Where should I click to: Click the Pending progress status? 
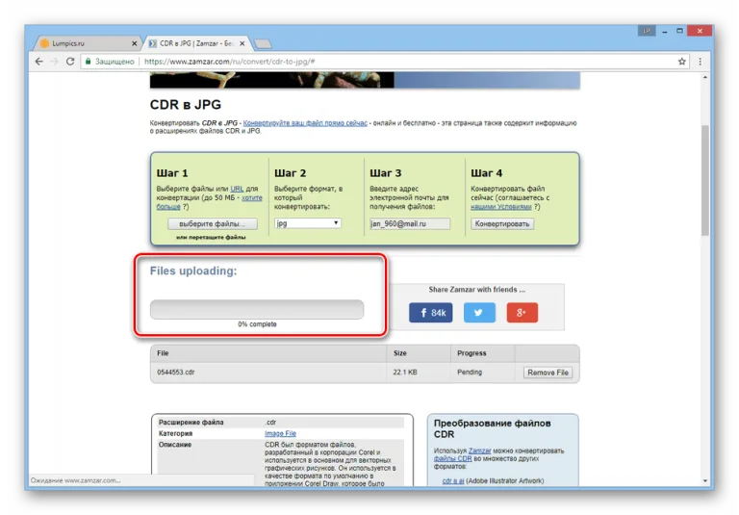pos(470,373)
